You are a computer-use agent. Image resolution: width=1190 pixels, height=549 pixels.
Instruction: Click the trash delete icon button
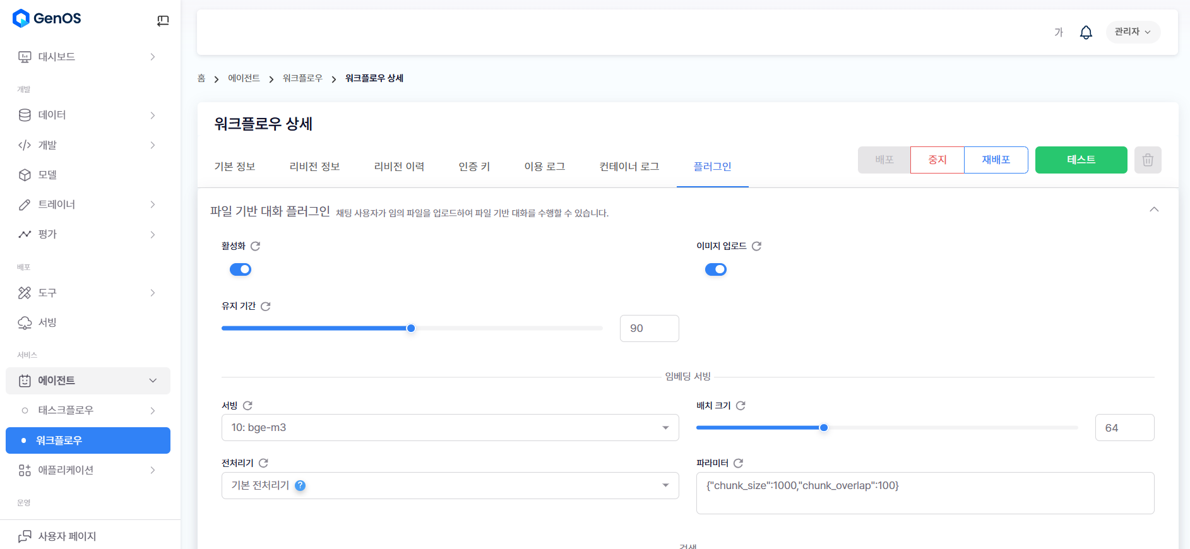[x=1147, y=160]
